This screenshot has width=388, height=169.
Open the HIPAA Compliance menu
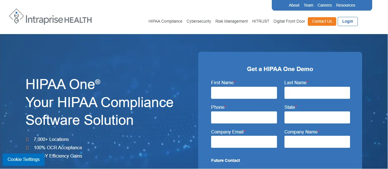(165, 21)
